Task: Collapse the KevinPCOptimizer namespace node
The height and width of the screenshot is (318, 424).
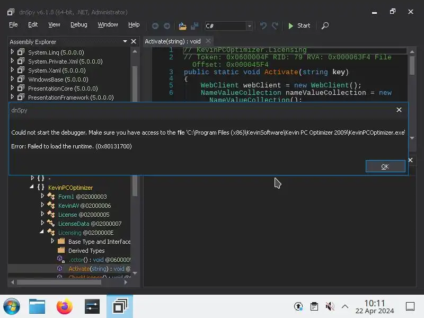Action: click(32, 187)
